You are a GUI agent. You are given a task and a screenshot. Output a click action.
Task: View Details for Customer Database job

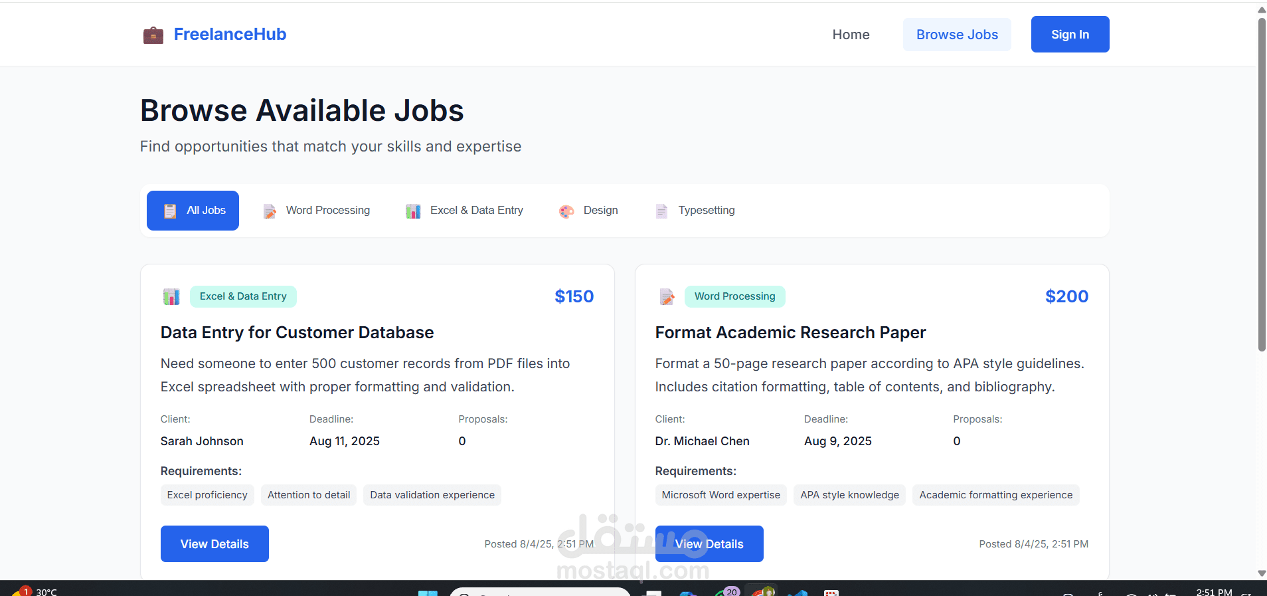214,544
